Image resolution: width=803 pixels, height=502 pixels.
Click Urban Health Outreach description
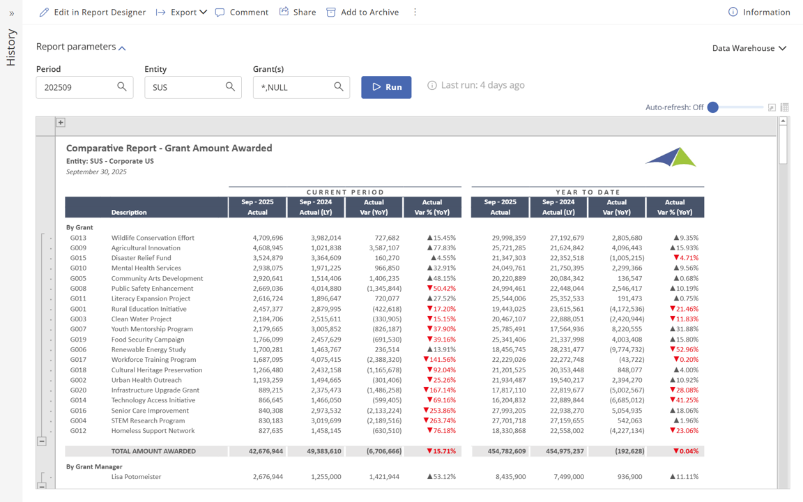click(146, 380)
